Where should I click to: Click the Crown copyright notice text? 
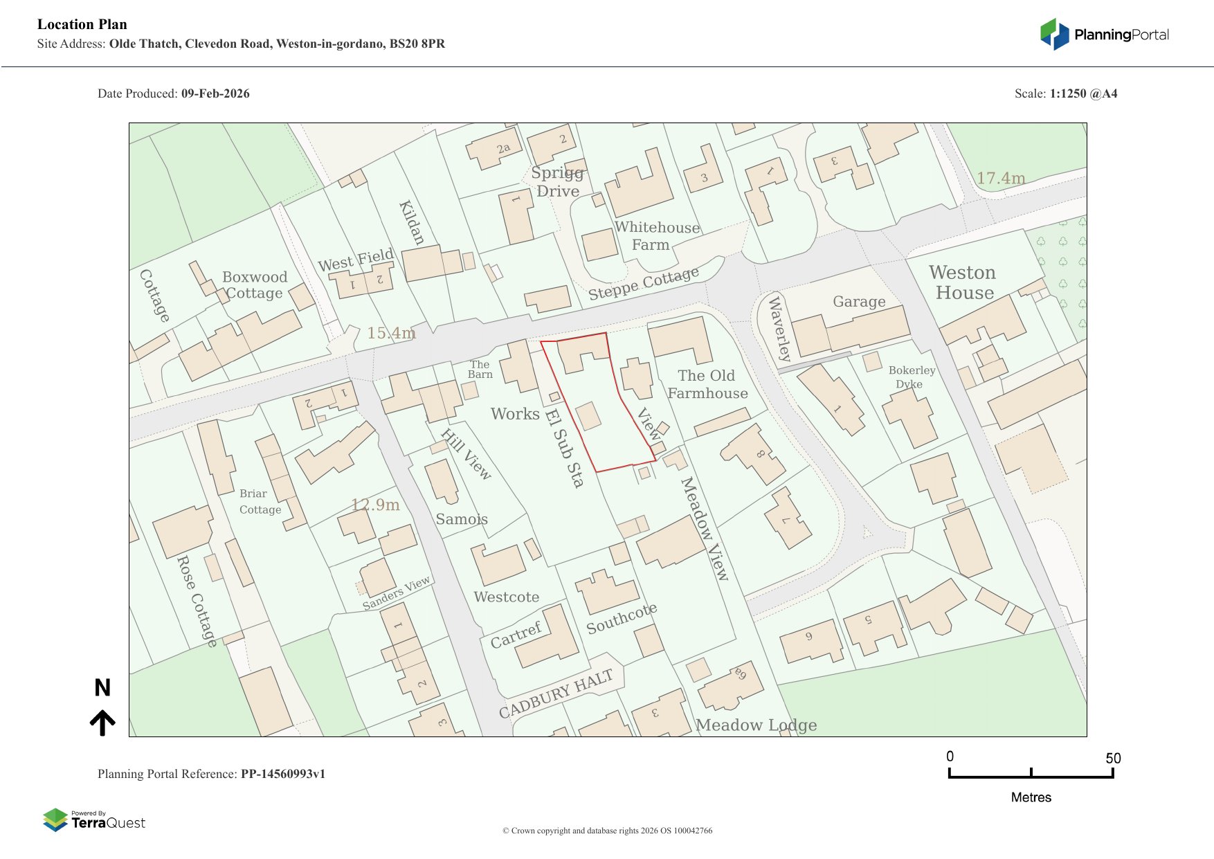pos(607,831)
